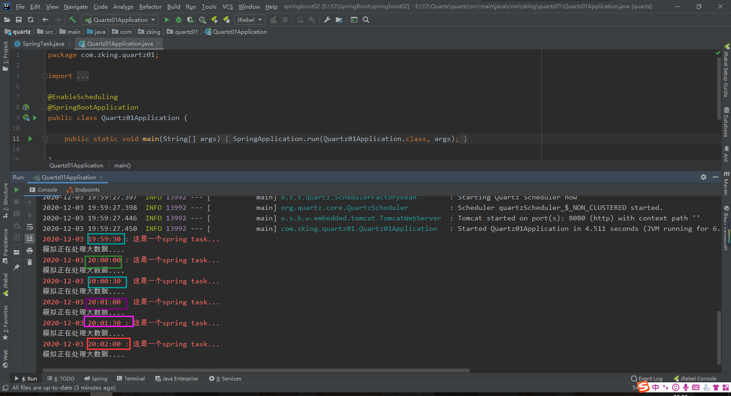
Task: Open the Terminal tool window
Action: 131,379
